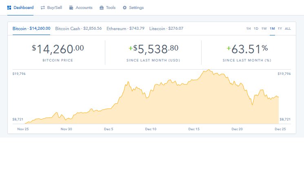Viewport: 304px width, 188px height.
Task: Click the Accounts wallet icon
Action: [x=71, y=8]
